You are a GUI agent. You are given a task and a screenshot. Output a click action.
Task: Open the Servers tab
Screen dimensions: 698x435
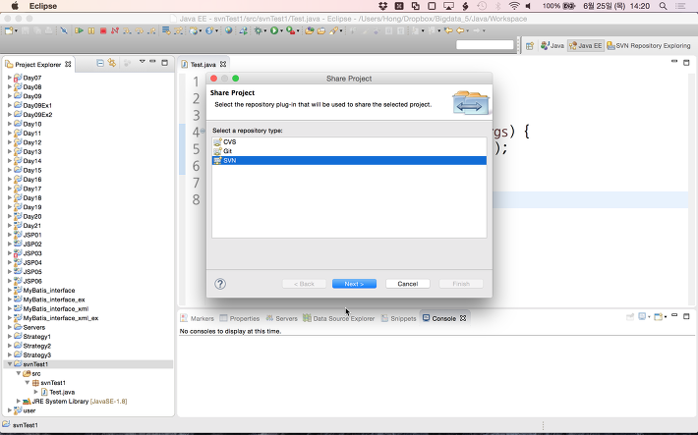click(x=281, y=318)
